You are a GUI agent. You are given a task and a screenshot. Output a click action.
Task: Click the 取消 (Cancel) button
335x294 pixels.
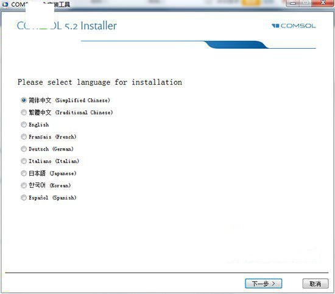(316, 284)
